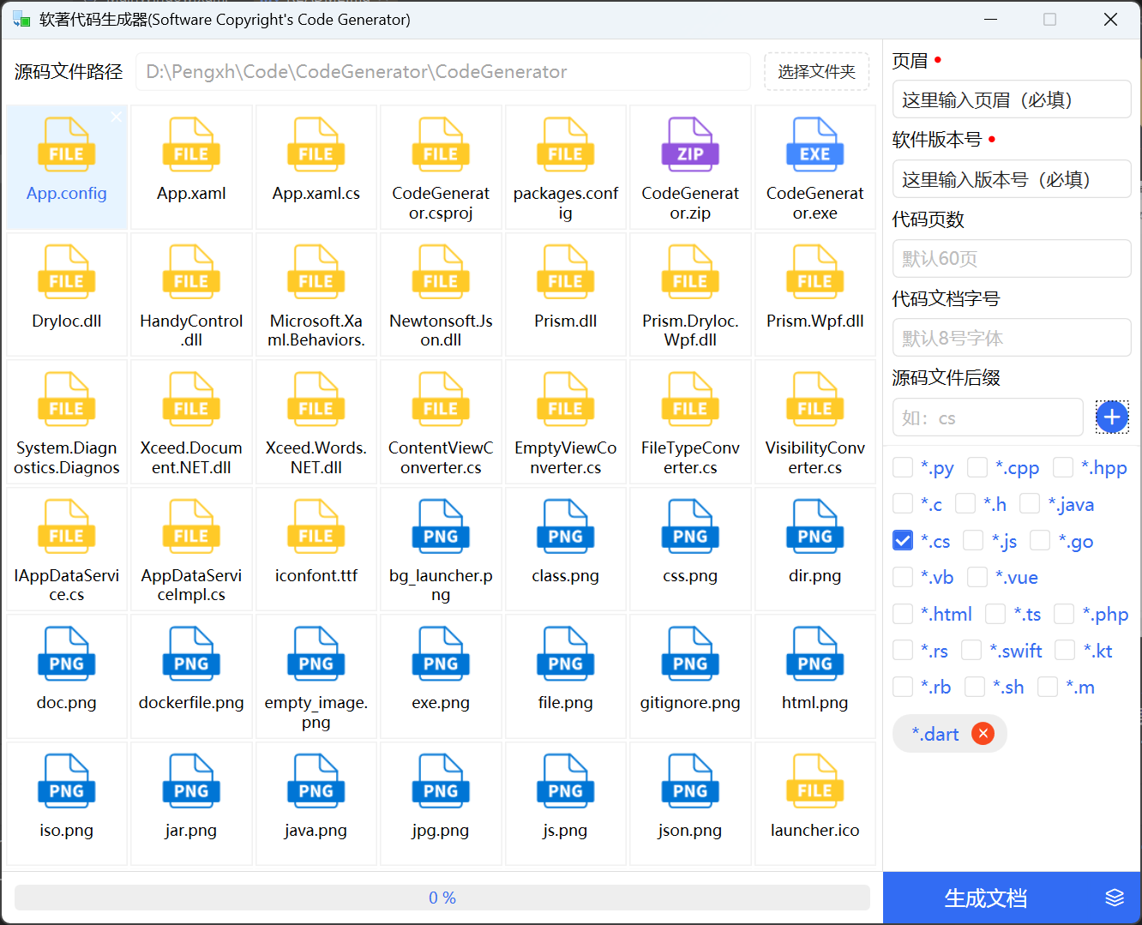Enable the *.vue extension checkbox

(977, 577)
